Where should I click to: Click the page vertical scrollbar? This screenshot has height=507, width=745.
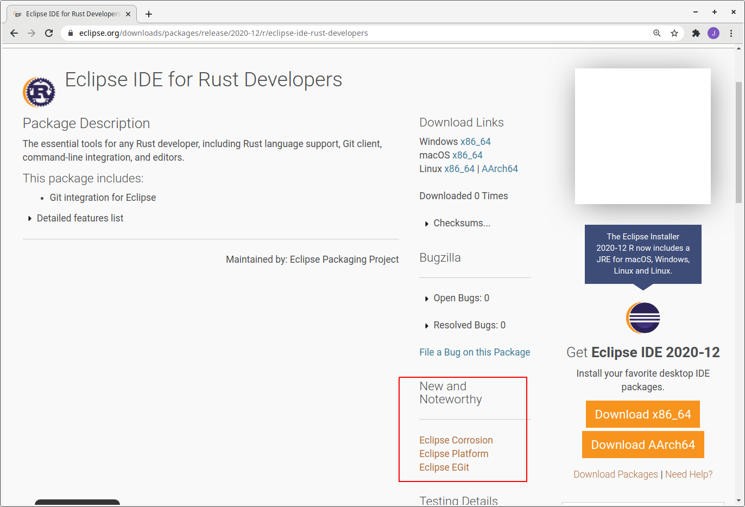tap(738, 143)
